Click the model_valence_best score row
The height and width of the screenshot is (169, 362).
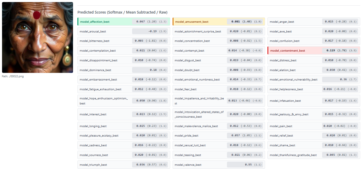coord(219,165)
